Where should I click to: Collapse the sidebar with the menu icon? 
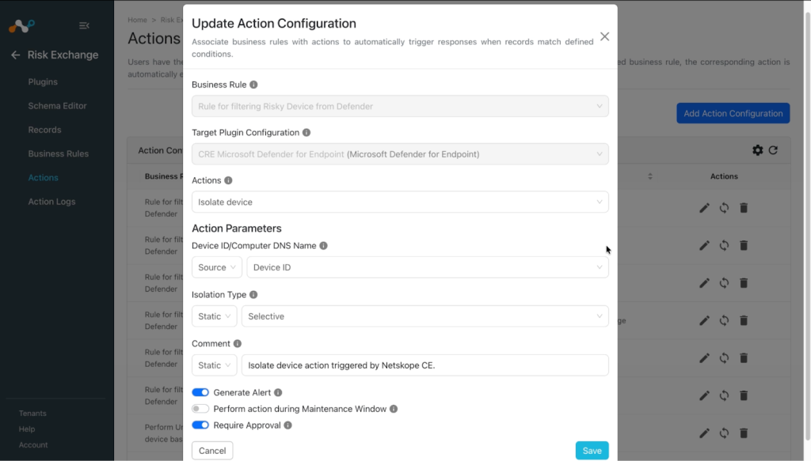[84, 25]
